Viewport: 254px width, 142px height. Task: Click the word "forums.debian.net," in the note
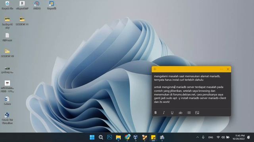click(x=184, y=95)
